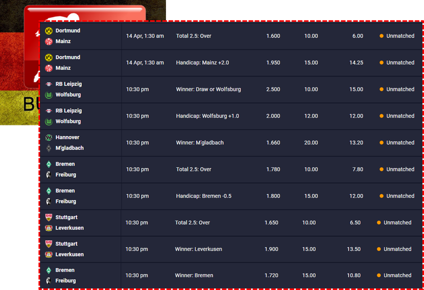The image size is (424, 290).
Task: Click Mainz logo in the 1.600 odds row
Action: 49,41
